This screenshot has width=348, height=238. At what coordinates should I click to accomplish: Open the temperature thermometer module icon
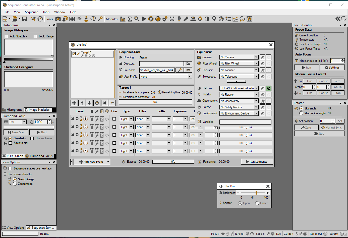click(179, 19)
